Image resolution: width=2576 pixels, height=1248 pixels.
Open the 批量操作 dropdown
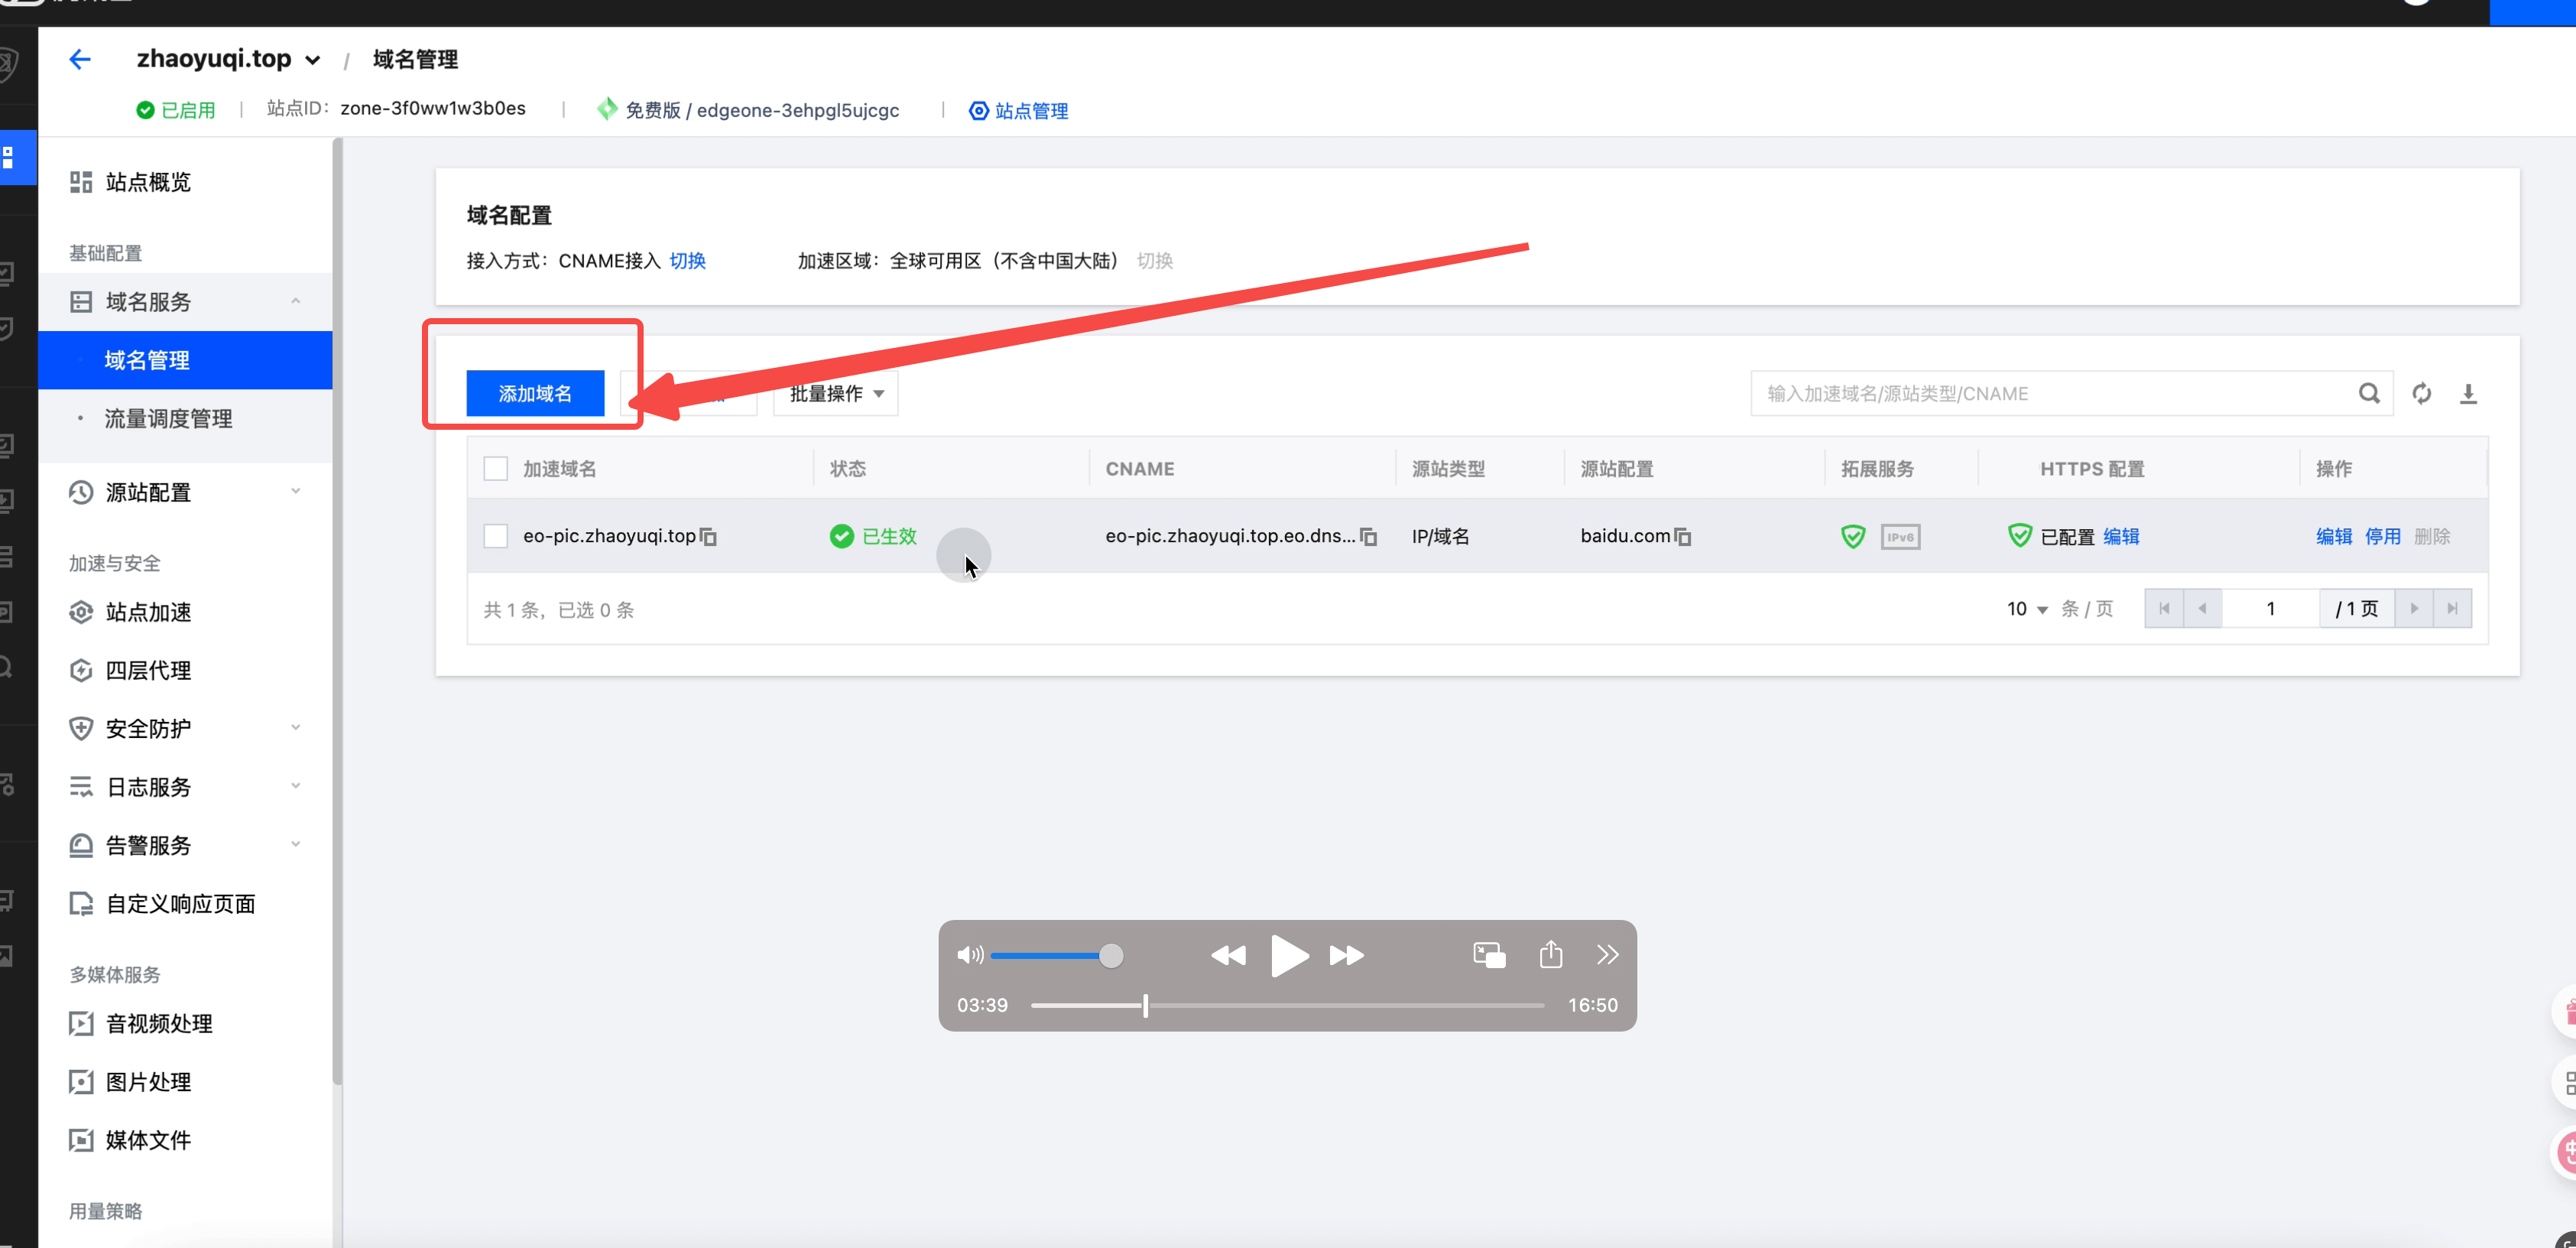tap(836, 393)
